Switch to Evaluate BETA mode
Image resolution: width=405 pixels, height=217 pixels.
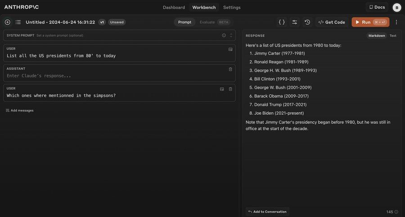(214, 22)
